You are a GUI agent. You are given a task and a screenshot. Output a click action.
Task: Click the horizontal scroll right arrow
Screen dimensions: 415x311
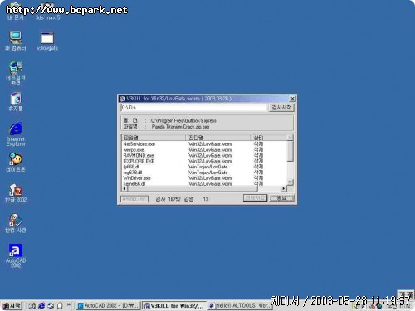284,188
